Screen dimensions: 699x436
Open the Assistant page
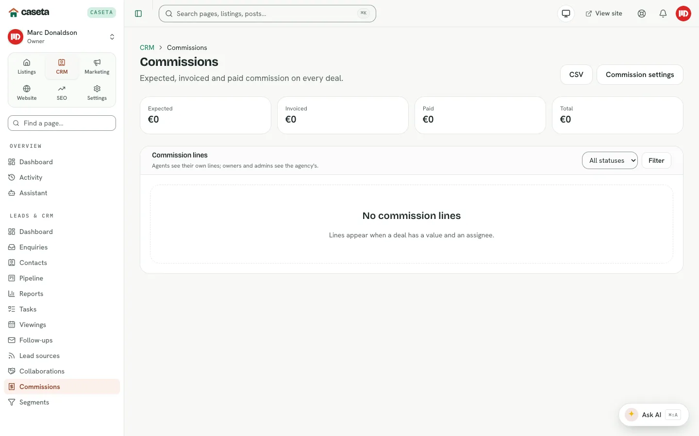(62, 193)
